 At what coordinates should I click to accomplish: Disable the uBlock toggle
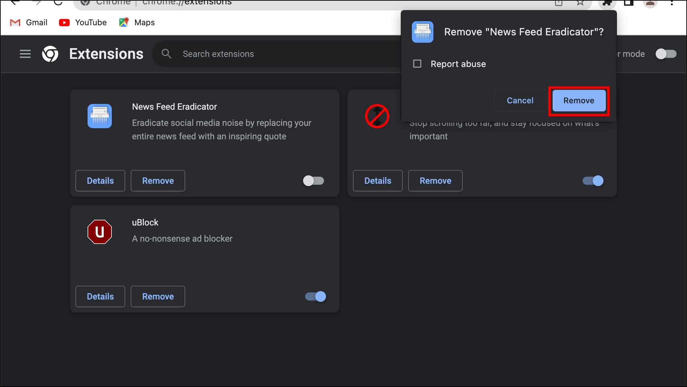(x=316, y=296)
